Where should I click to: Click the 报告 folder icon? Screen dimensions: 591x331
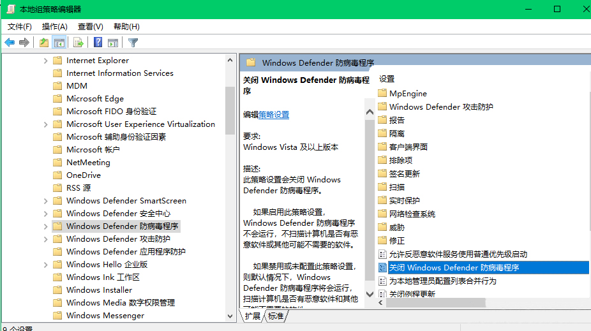click(x=382, y=120)
